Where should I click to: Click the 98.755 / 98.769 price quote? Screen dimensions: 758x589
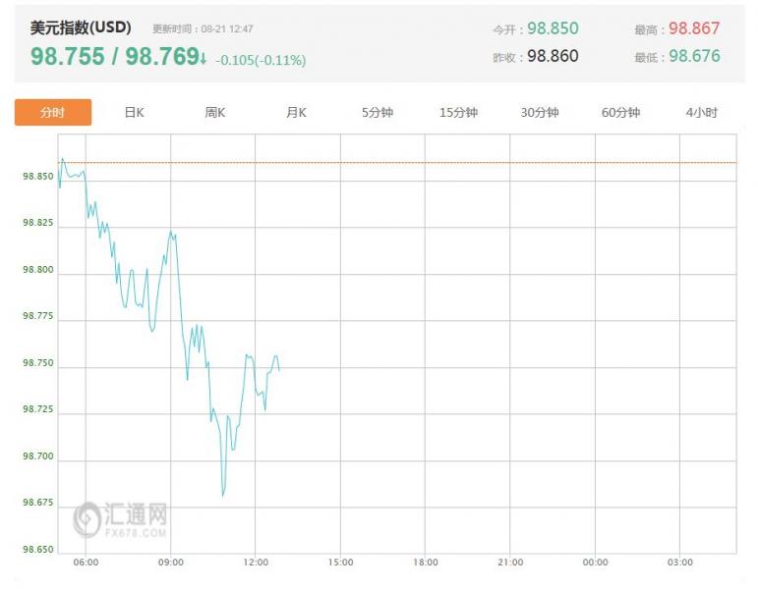115,57
